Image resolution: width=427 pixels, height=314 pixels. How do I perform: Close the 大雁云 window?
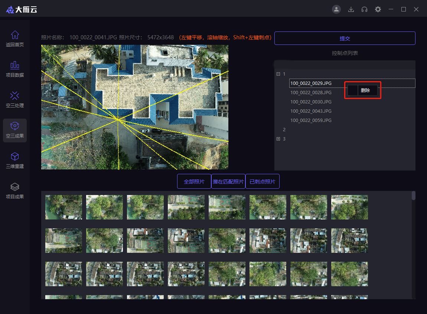point(416,9)
